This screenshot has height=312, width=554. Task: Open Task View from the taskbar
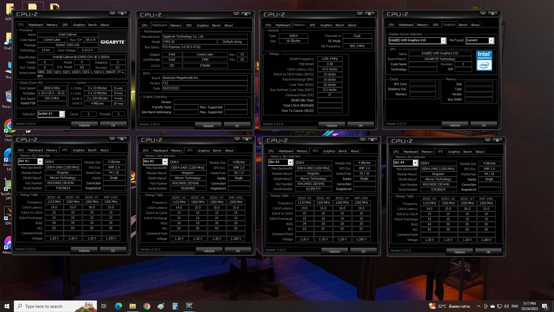click(x=104, y=306)
